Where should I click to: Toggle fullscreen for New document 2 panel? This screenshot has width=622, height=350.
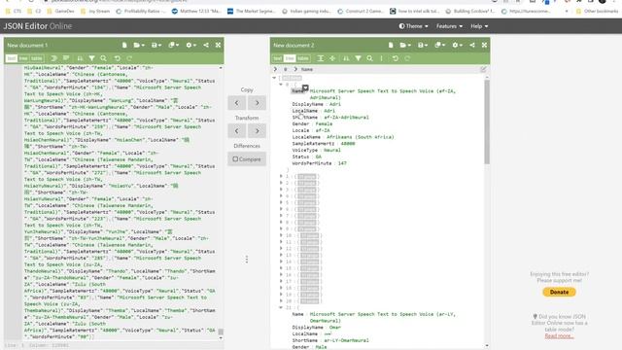click(x=484, y=46)
